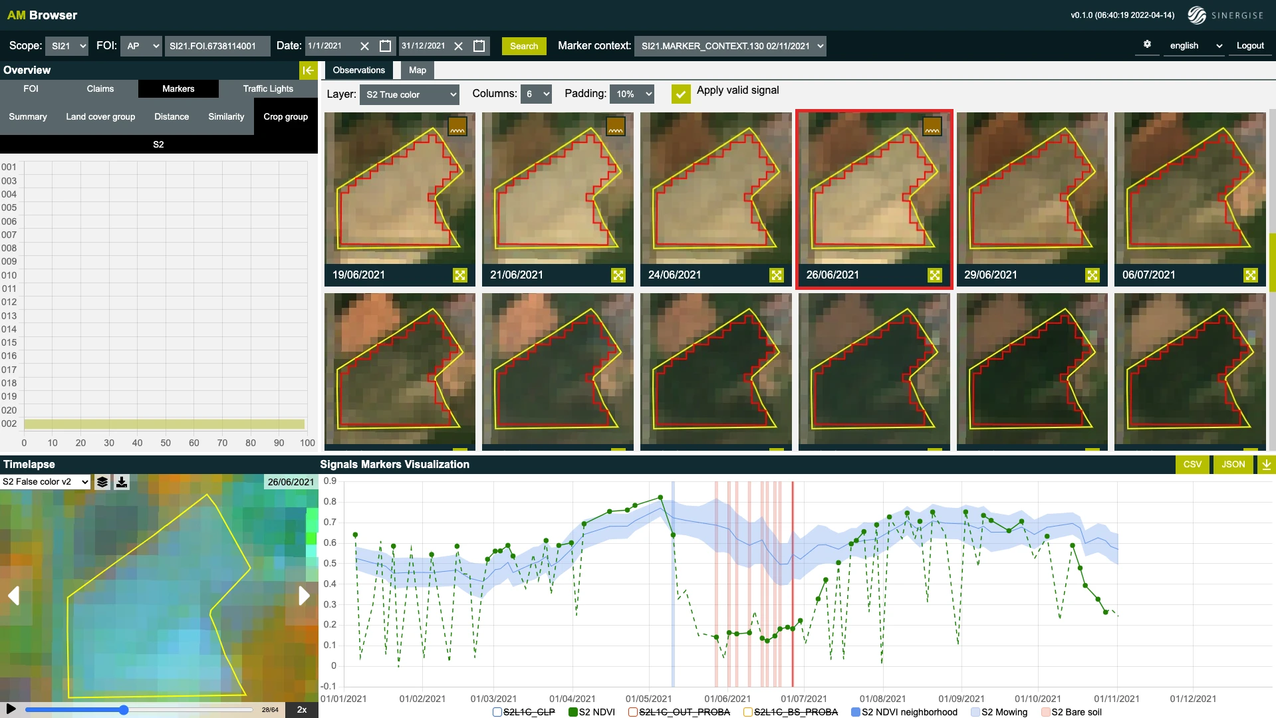Switch to the Map tab
The image size is (1276, 718).
(417, 70)
